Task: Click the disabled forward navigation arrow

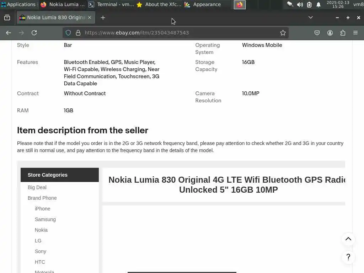Action: (21, 33)
